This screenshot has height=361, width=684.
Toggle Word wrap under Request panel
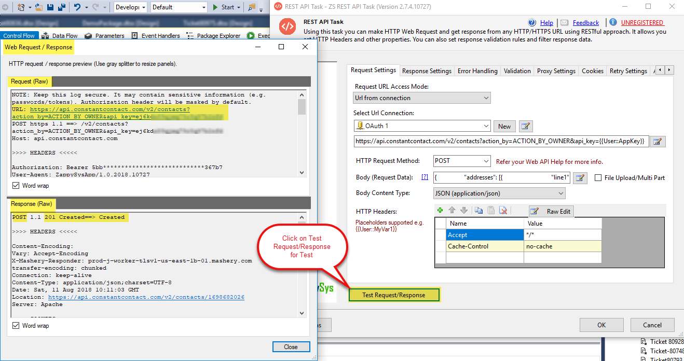pyautogui.click(x=16, y=186)
